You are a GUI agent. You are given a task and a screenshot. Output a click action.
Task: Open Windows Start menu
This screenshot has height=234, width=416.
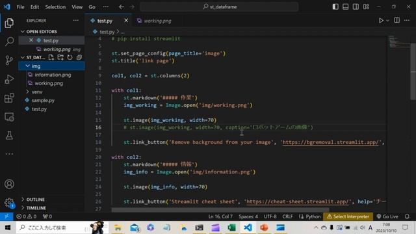click(x=8, y=227)
